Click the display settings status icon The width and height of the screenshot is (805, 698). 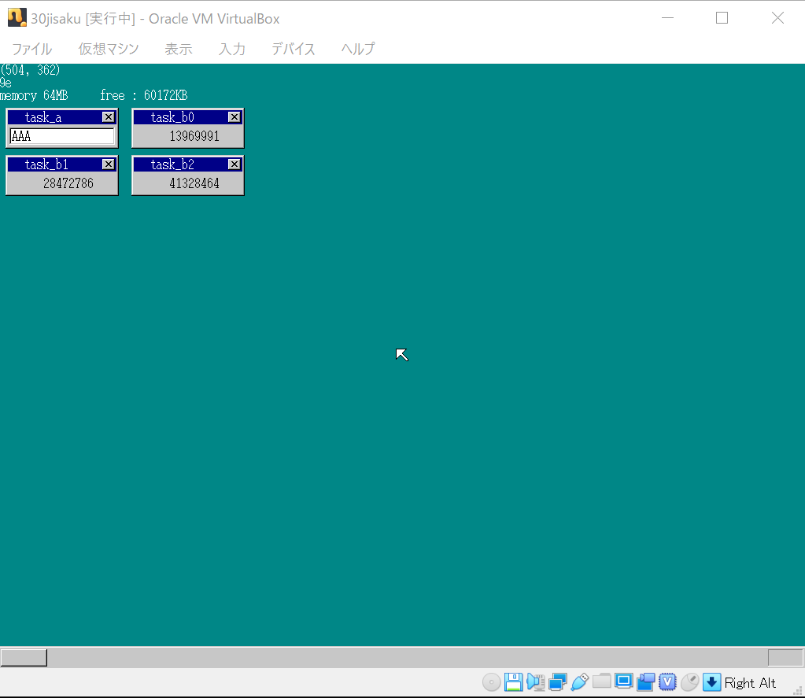(624, 681)
